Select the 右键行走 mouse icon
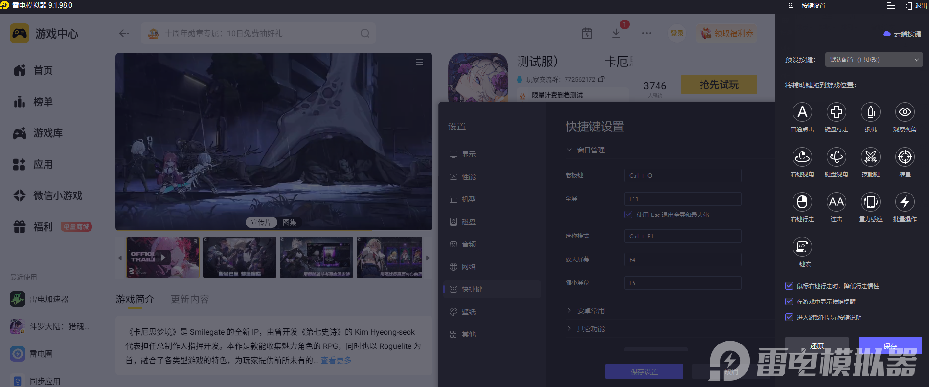 pos(802,202)
